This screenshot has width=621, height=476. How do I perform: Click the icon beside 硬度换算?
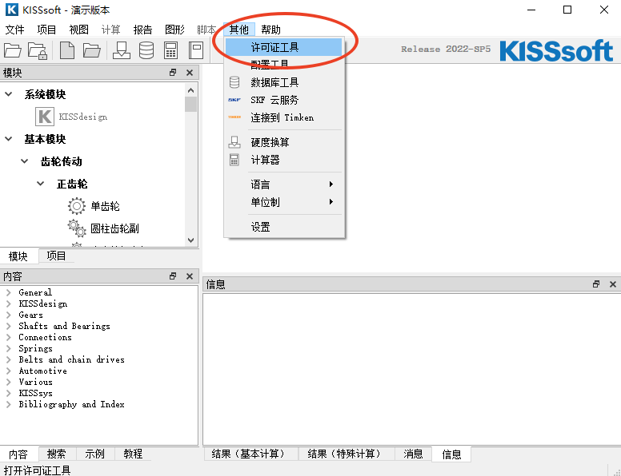tap(234, 142)
